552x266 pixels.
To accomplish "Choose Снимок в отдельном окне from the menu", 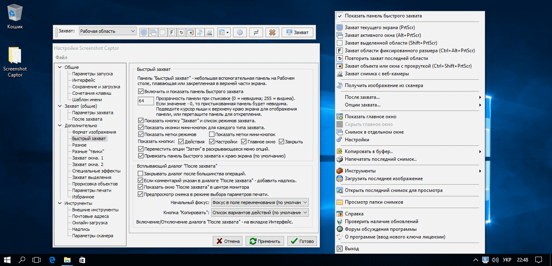I will pos(410,132).
